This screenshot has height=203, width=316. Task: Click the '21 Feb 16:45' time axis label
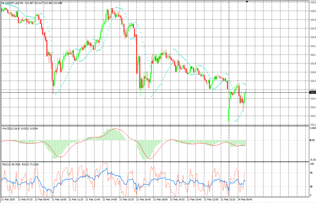pos(143,199)
